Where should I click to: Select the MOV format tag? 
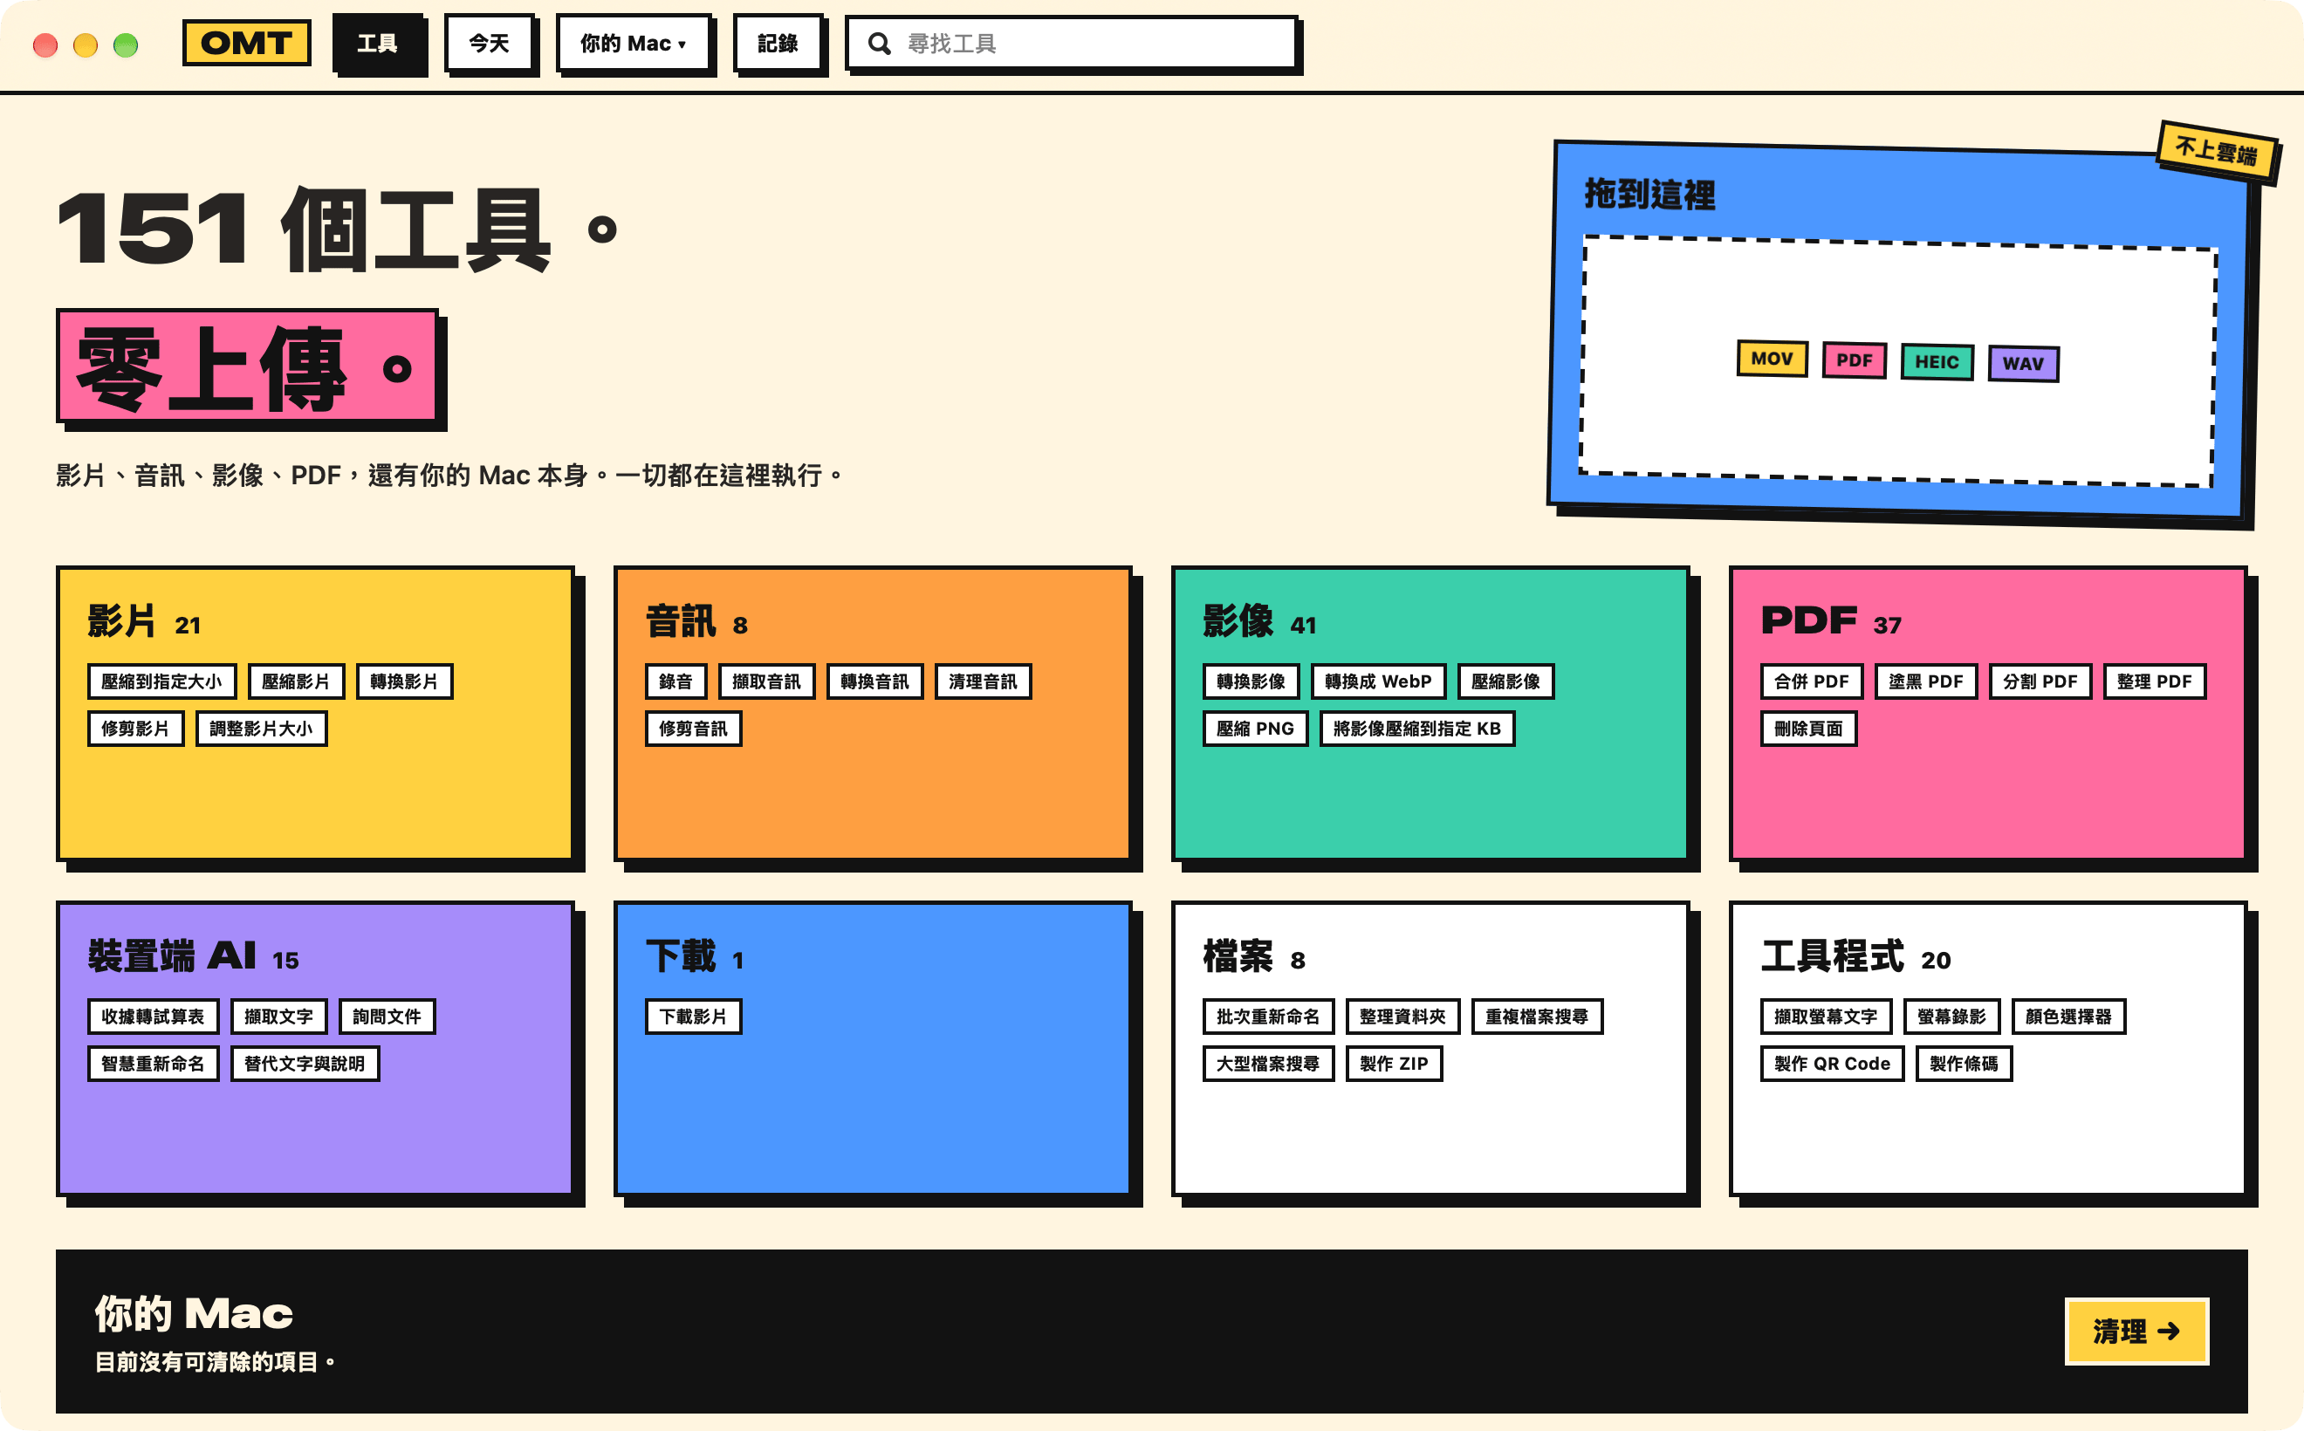[1772, 359]
